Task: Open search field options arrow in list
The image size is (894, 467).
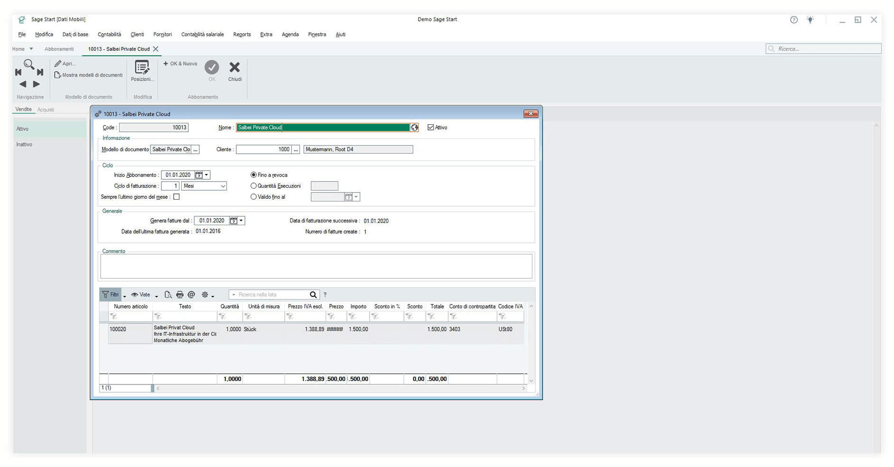Action: pyautogui.click(x=233, y=295)
